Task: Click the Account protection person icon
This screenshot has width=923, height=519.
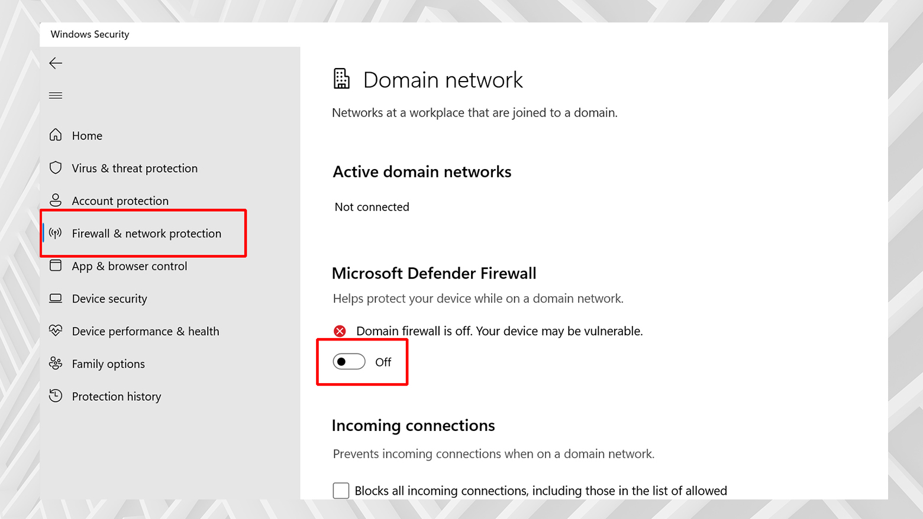Action: coord(55,200)
